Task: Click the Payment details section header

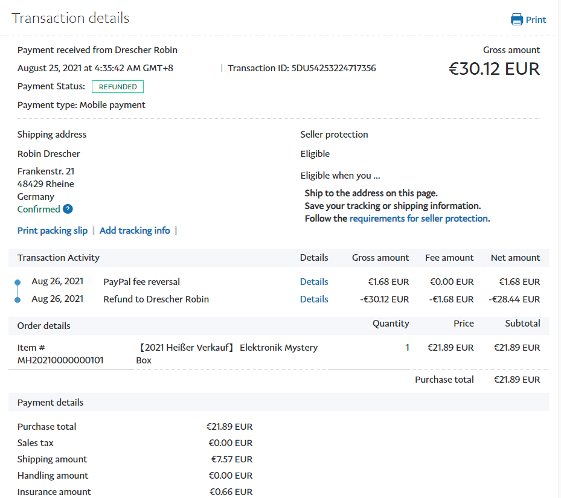Action: (x=51, y=403)
